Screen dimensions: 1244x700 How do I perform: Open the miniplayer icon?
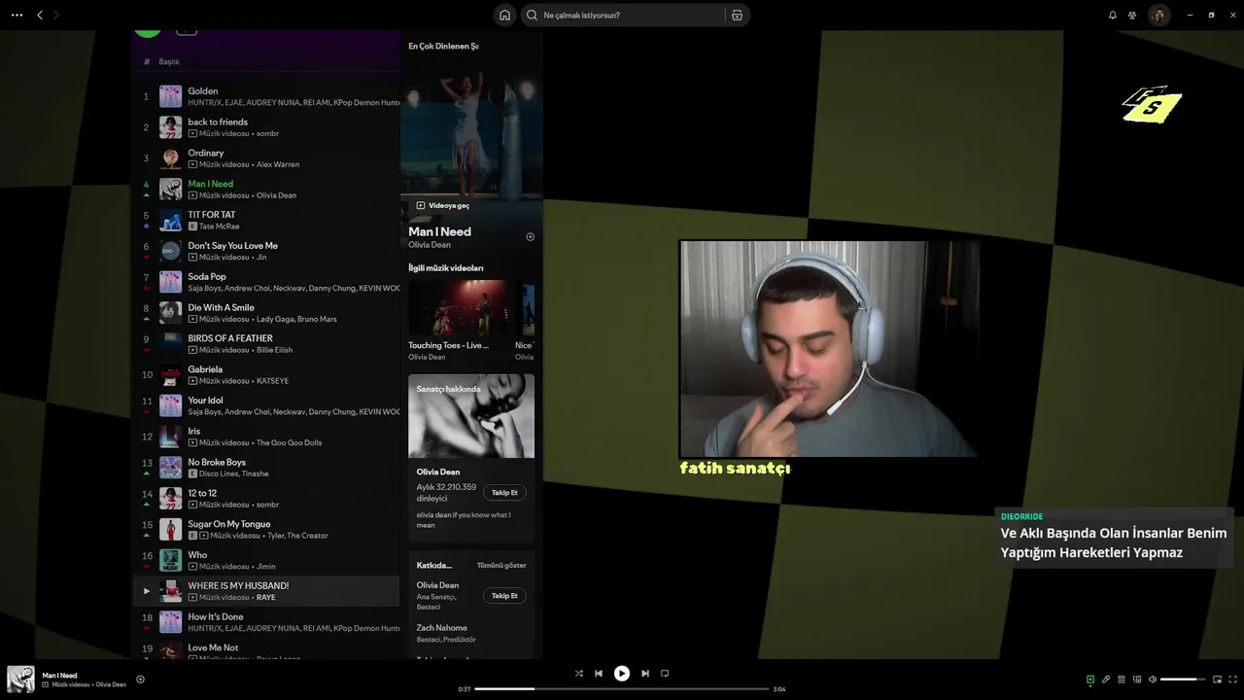pyautogui.click(x=1217, y=680)
